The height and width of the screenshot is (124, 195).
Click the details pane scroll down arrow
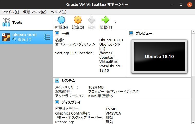click(193, 122)
